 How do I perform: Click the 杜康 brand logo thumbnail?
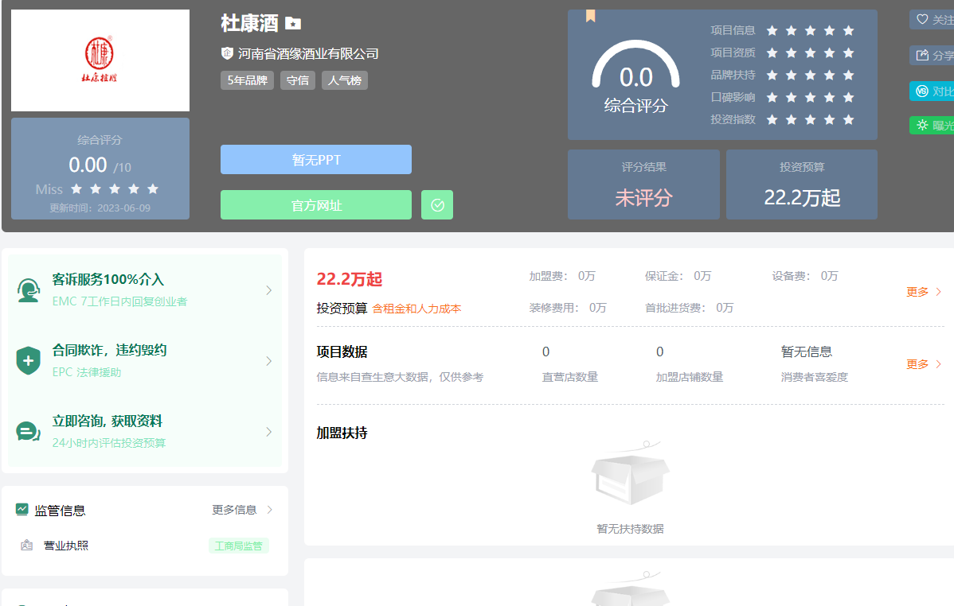click(100, 60)
